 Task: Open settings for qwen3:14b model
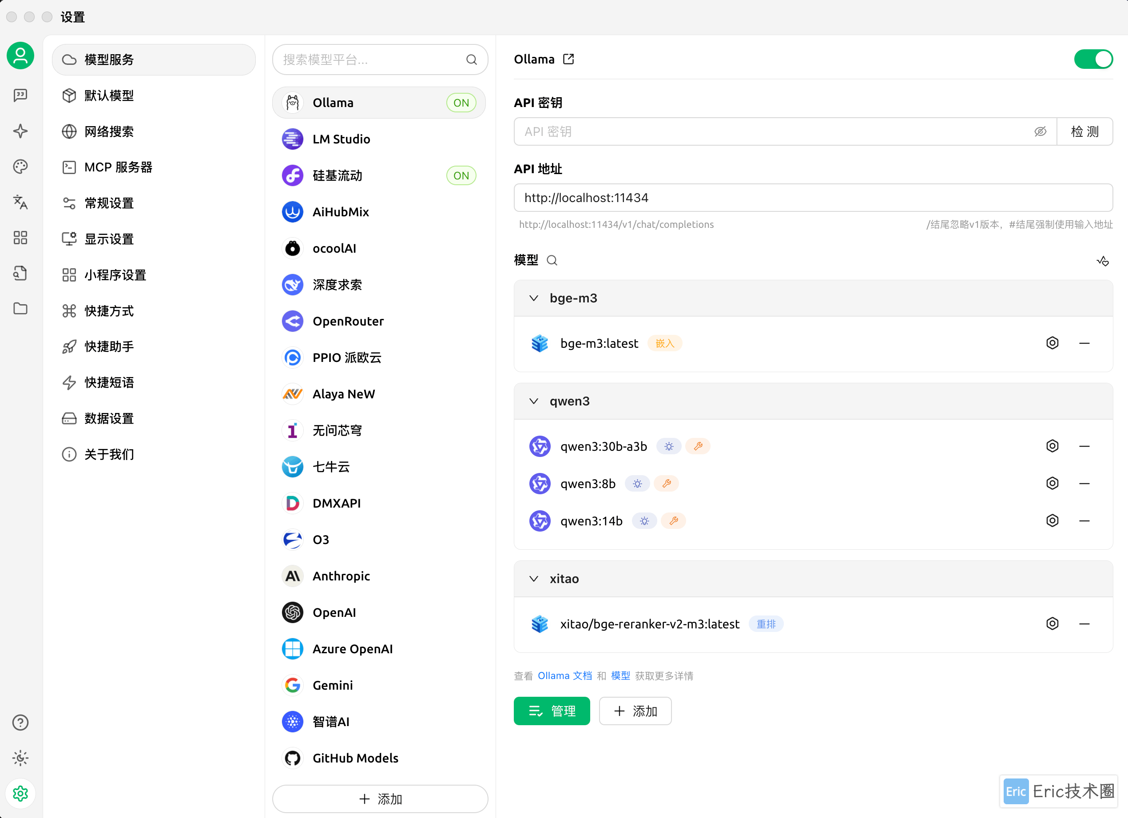pos(1053,520)
